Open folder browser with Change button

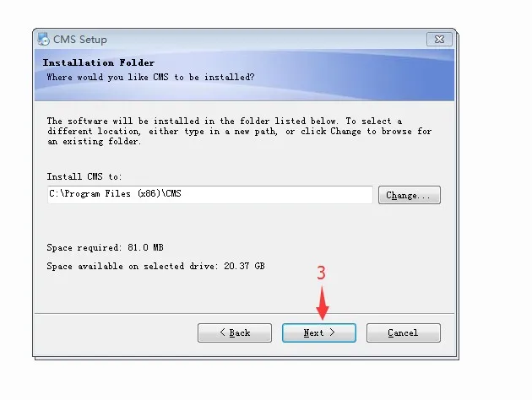[410, 195]
